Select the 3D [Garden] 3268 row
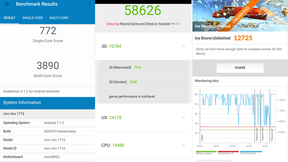 click(143, 82)
